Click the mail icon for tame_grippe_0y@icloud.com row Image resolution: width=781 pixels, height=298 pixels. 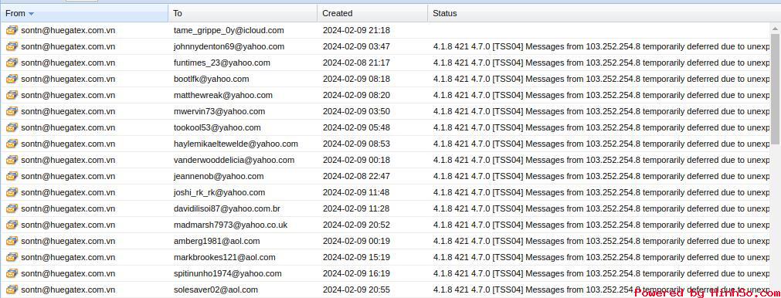[12, 30]
